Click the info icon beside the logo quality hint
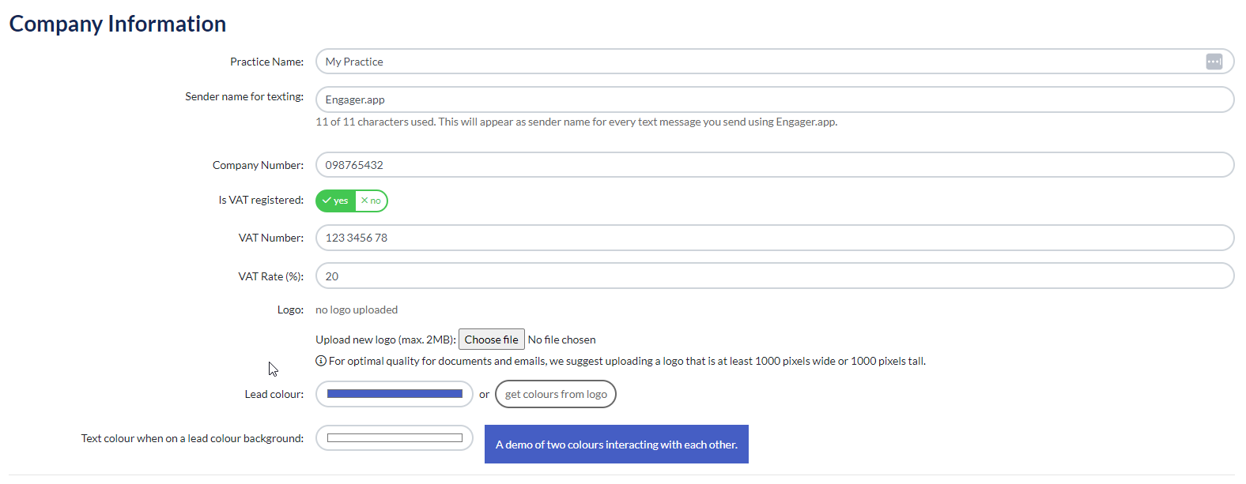 click(321, 361)
